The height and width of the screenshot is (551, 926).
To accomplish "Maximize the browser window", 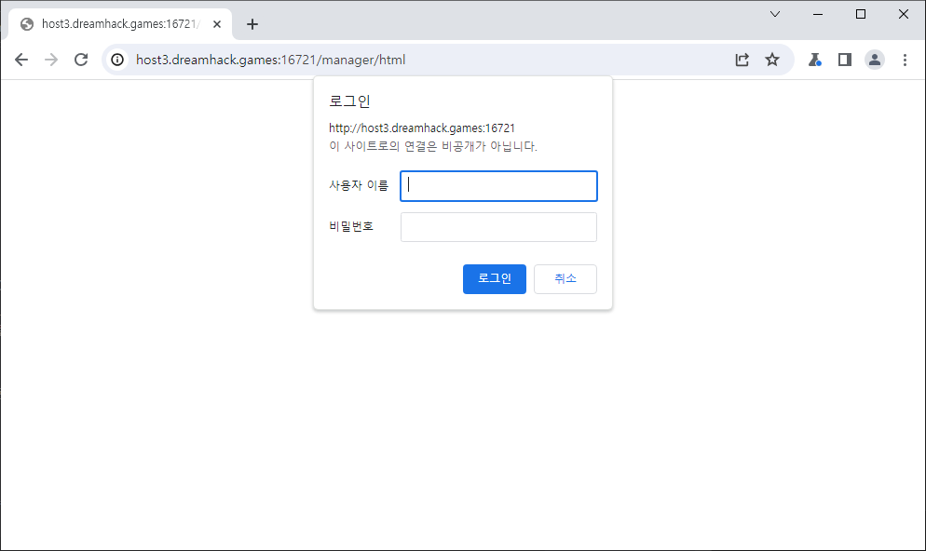I will tap(861, 14).
